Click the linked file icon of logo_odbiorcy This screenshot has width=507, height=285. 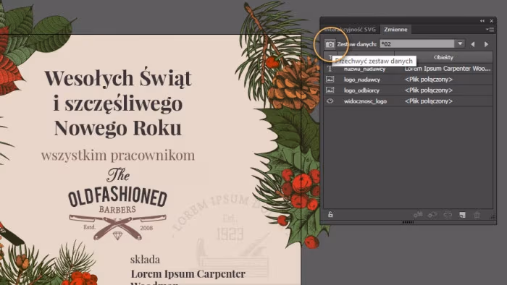click(x=330, y=90)
